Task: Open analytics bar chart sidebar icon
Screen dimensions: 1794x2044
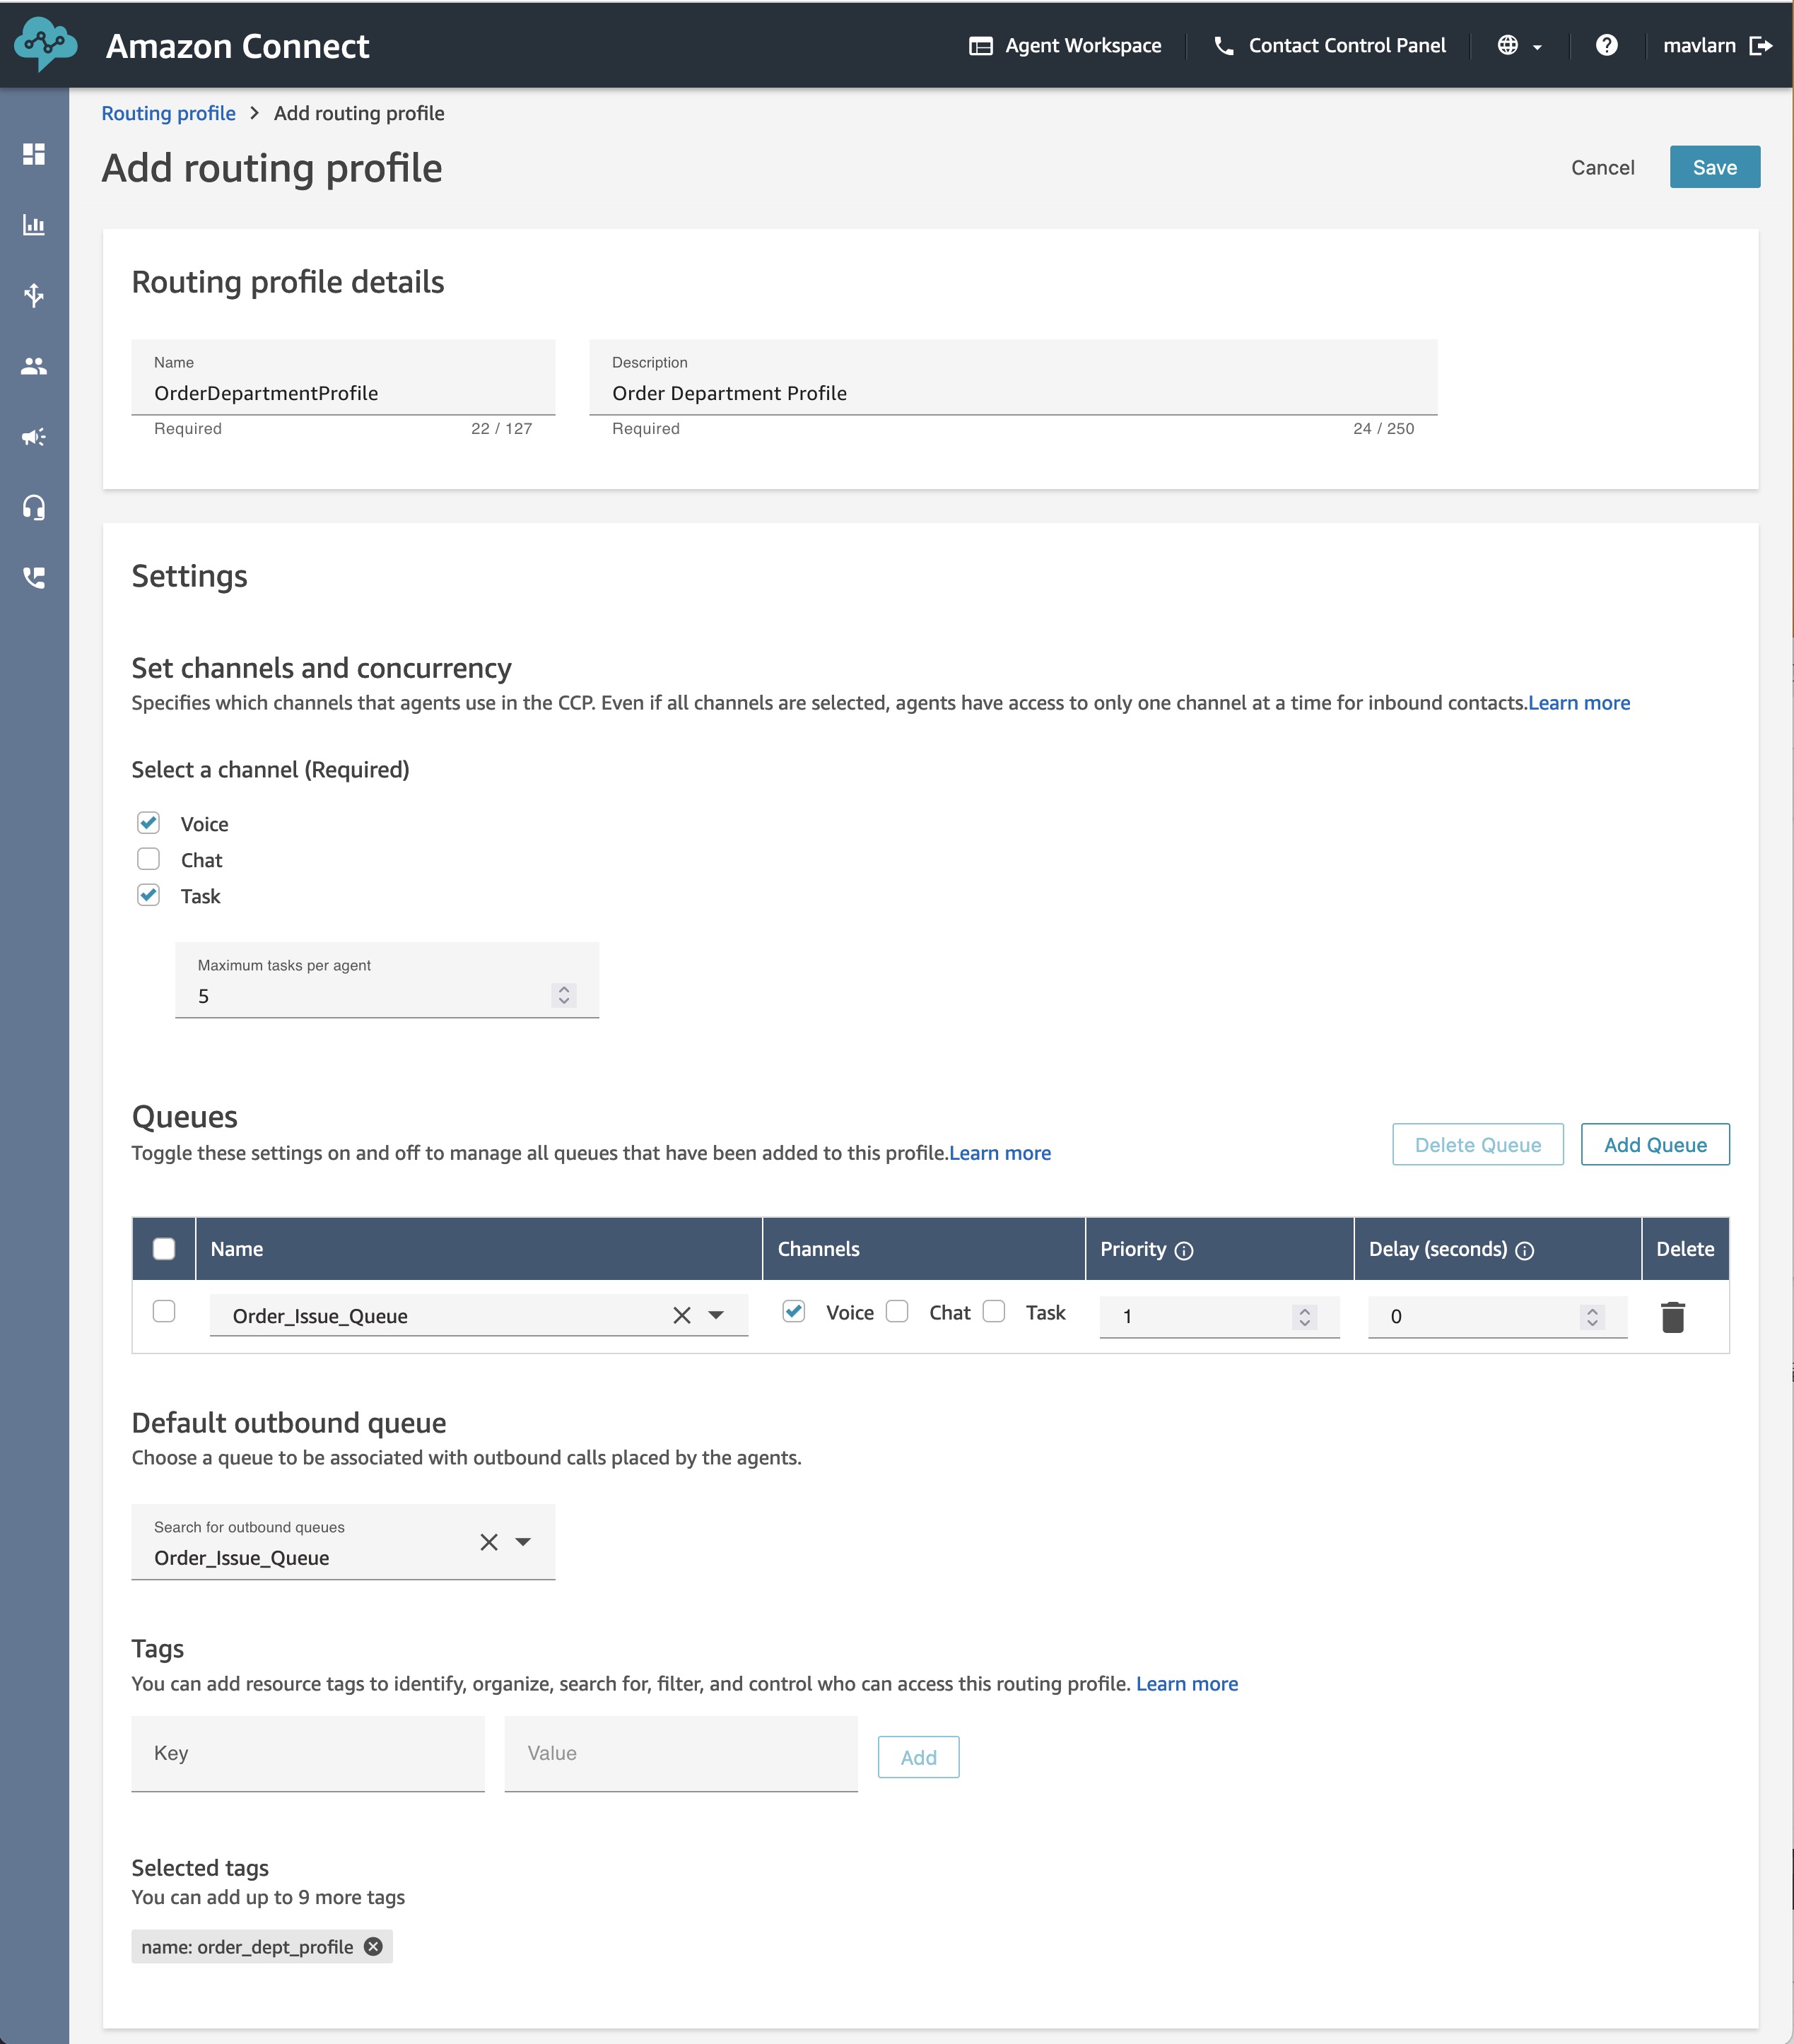Action: pyautogui.click(x=34, y=225)
